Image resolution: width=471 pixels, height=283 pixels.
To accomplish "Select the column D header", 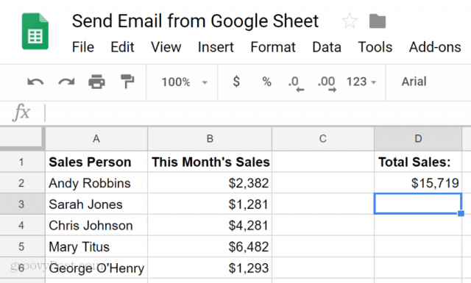I will tap(418, 139).
